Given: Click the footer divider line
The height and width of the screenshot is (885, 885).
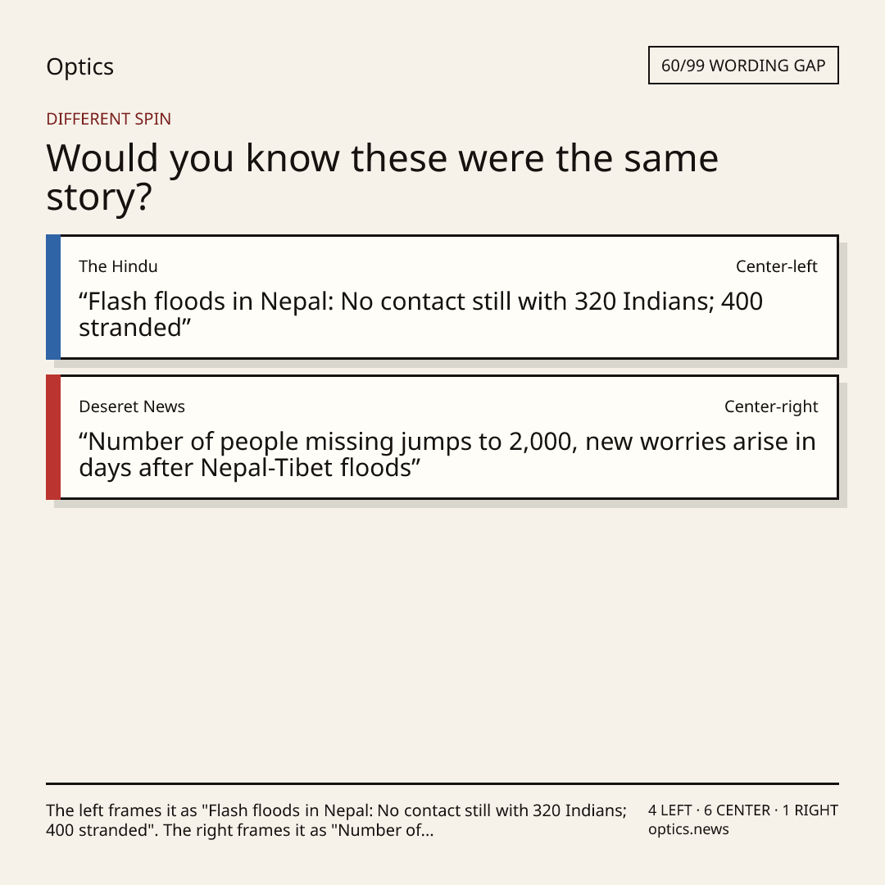Looking at the screenshot, I should pos(442,783).
